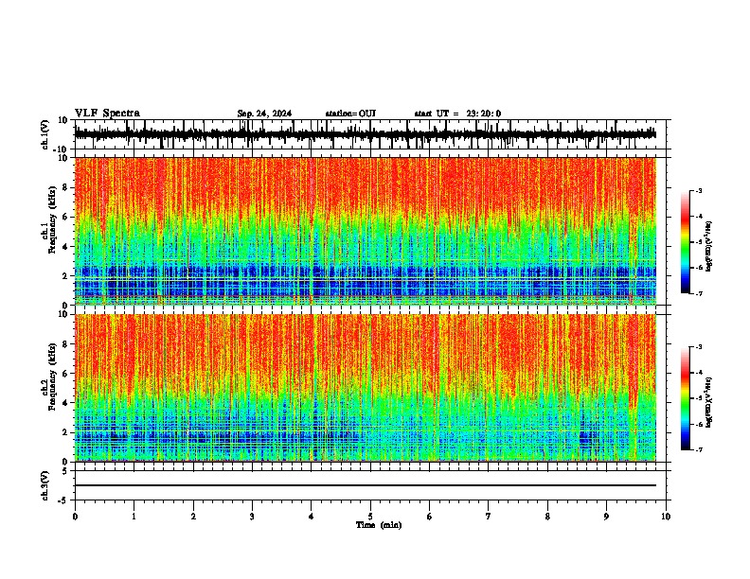Click the ch.1 "Frequency (kHz)" axis label
The width and height of the screenshot is (750, 579).
[x=52, y=220]
